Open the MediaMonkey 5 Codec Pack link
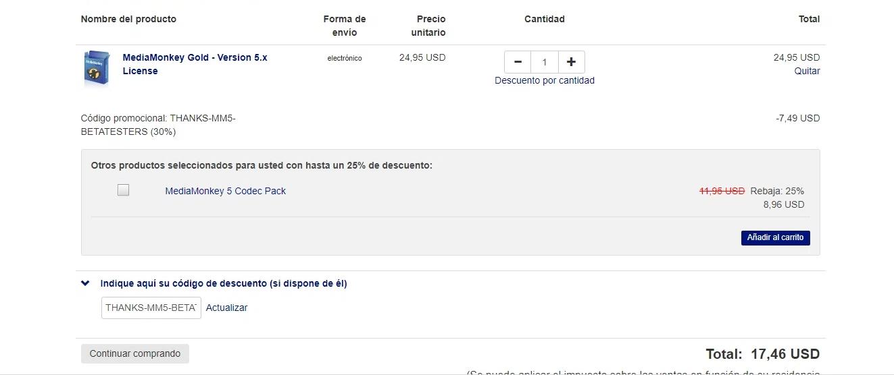 (x=225, y=191)
